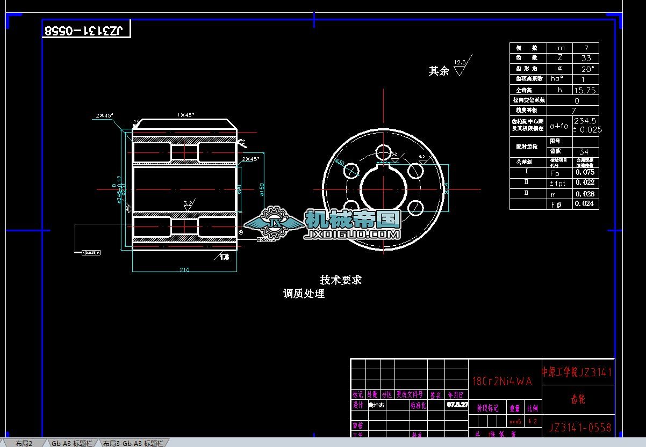
Task: Select the center distance value 234.5
Action: (x=585, y=121)
